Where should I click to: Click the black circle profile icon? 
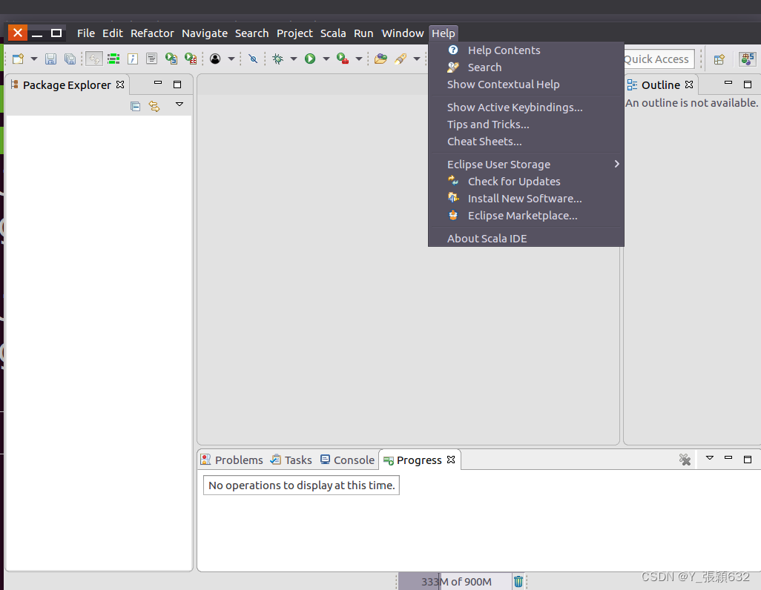point(215,59)
